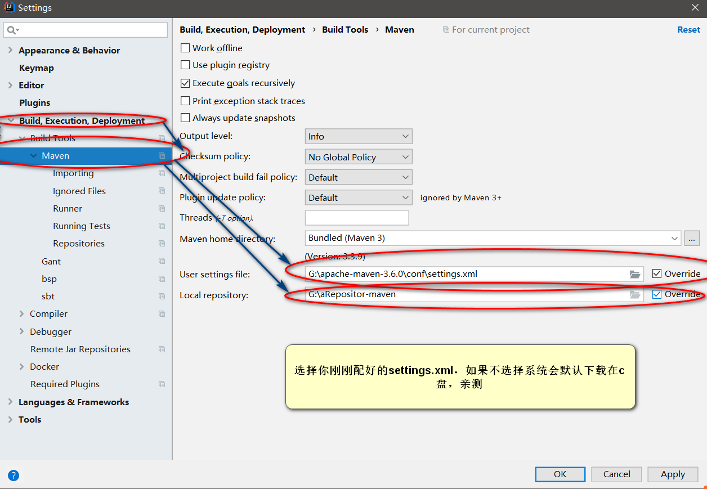
Task: Open Multiproject build fail policy dropdown
Action: pos(359,177)
